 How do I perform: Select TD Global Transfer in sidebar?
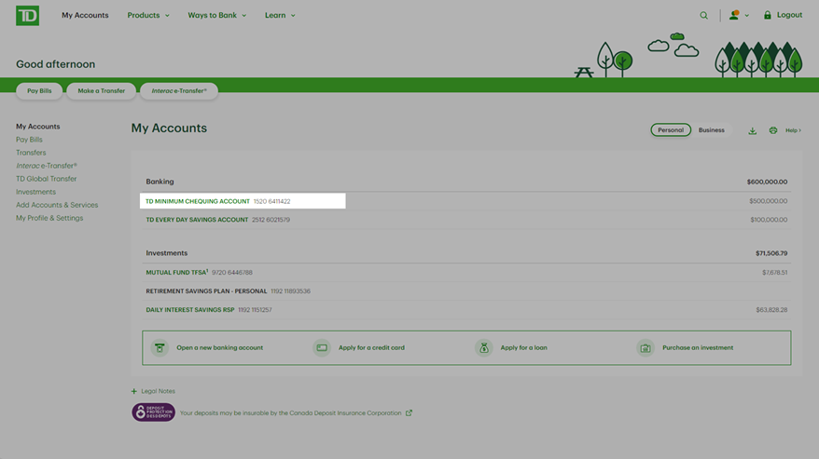46,179
